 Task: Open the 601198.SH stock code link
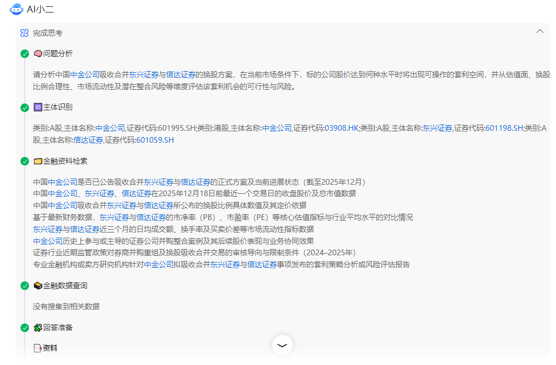[x=504, y=128]
